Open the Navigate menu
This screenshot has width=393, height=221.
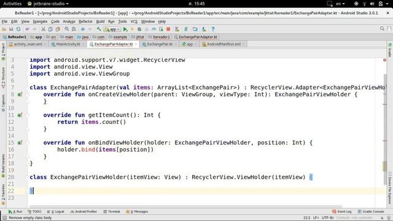(40, 21)
